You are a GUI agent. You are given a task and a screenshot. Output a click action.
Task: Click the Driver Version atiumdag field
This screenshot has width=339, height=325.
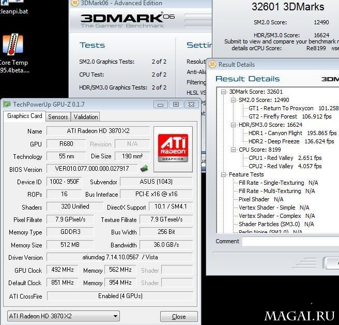tap(120, 257)
